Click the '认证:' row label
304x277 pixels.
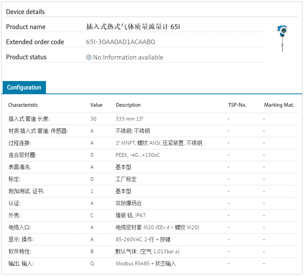(14, 203)
